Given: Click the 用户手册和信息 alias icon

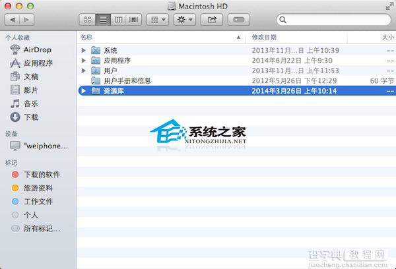Looking at the screenshot, I should [x=96, y=80].
